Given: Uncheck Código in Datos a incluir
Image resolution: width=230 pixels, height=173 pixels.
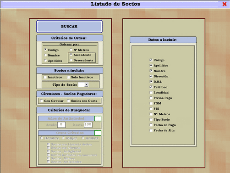Looking at the screenshot, I should [x=151, y=60].
